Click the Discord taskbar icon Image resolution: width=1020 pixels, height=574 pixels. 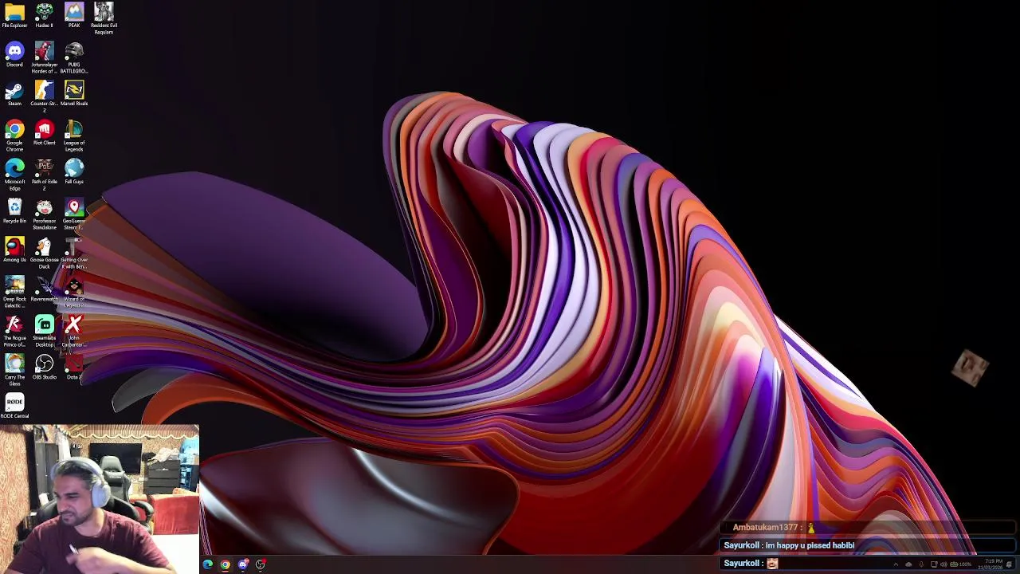[243, 564]
